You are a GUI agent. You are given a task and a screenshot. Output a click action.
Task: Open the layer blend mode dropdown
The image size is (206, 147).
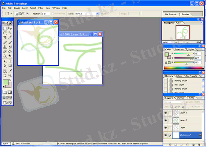click(174, 102)
